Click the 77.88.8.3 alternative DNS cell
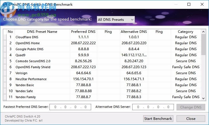This screenshot has height=125, width=209. pyautogui.click(x=134, y=97)
